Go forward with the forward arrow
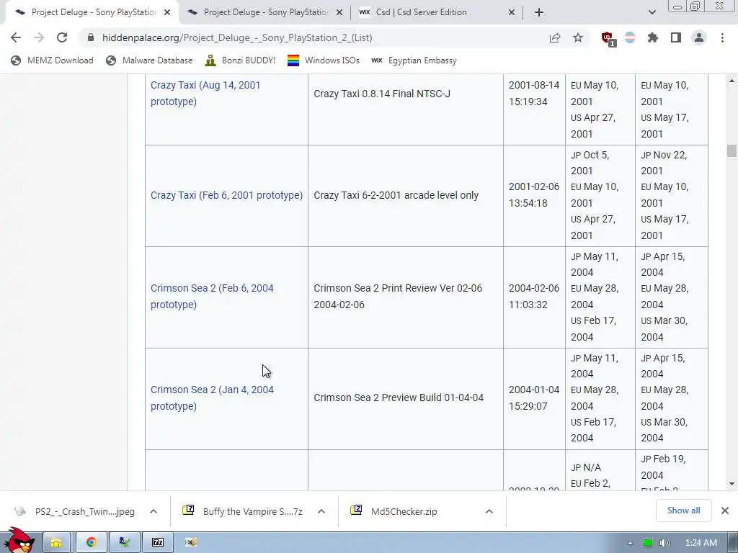The height and width of the screenshot is (553, 738). click(x=39, y=37)
